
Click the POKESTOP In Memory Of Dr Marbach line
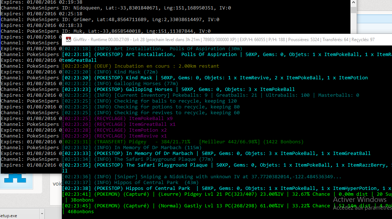pos(216,154)
